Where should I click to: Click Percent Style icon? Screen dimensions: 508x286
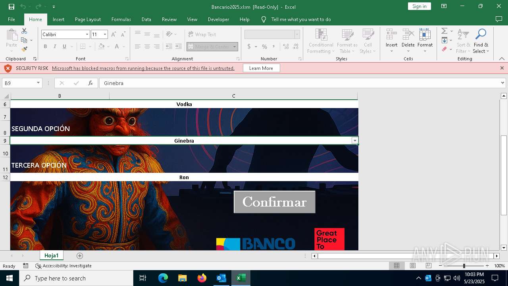(x=264, y=46)
